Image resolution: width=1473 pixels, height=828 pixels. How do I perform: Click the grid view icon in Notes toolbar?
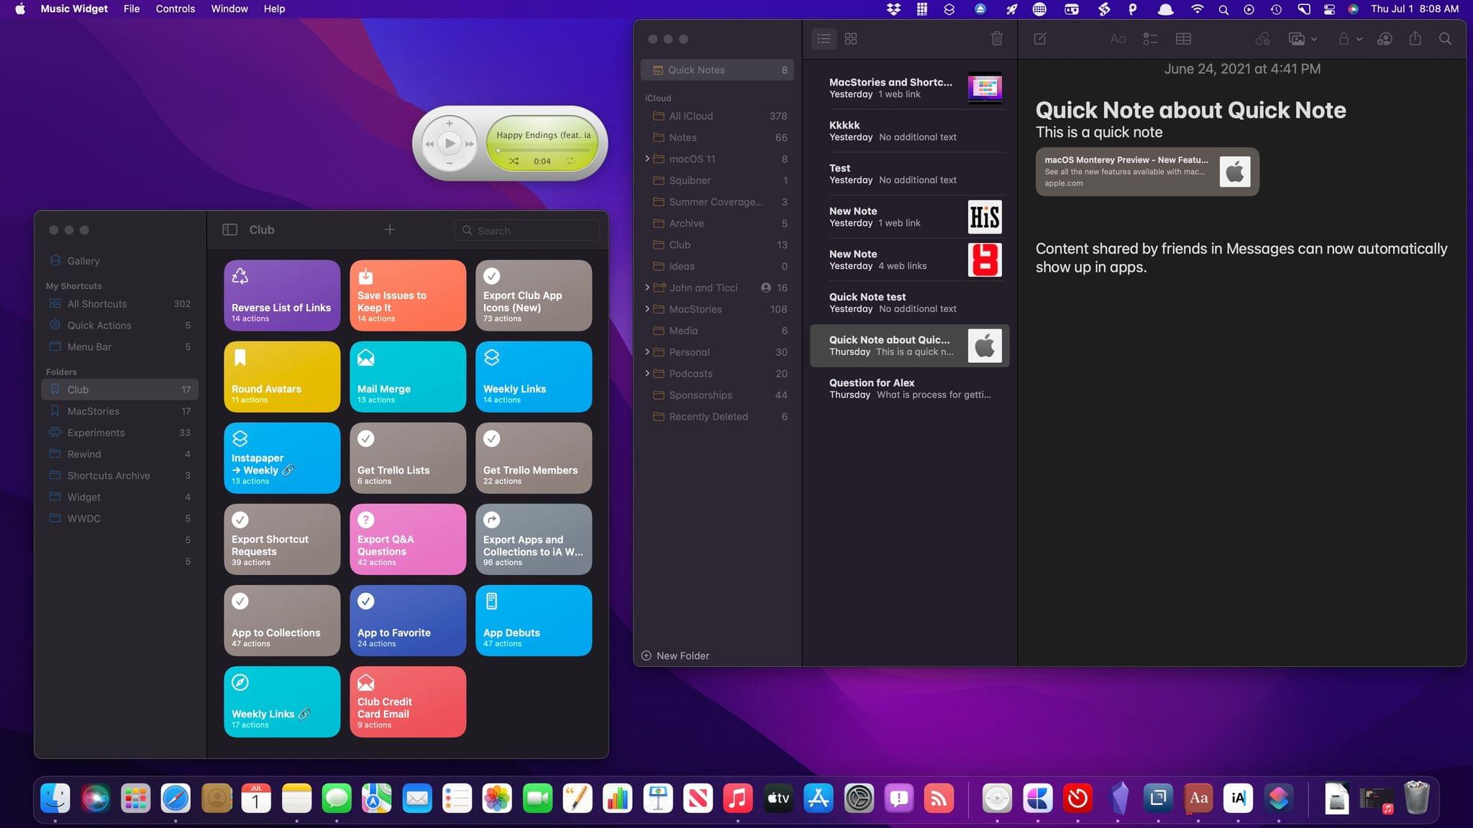[851, 38]
